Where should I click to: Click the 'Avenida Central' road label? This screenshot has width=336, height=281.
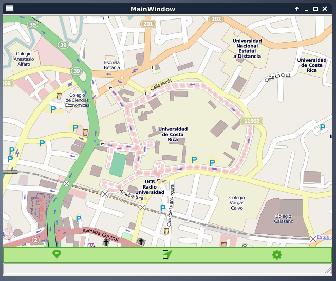101,235
